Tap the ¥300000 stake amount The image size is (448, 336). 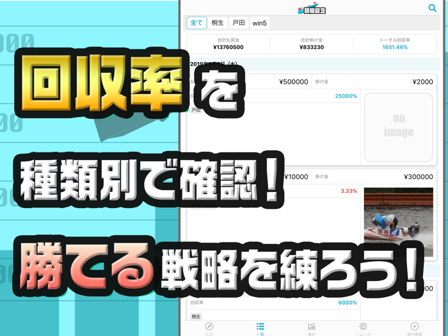coord(419,177)
